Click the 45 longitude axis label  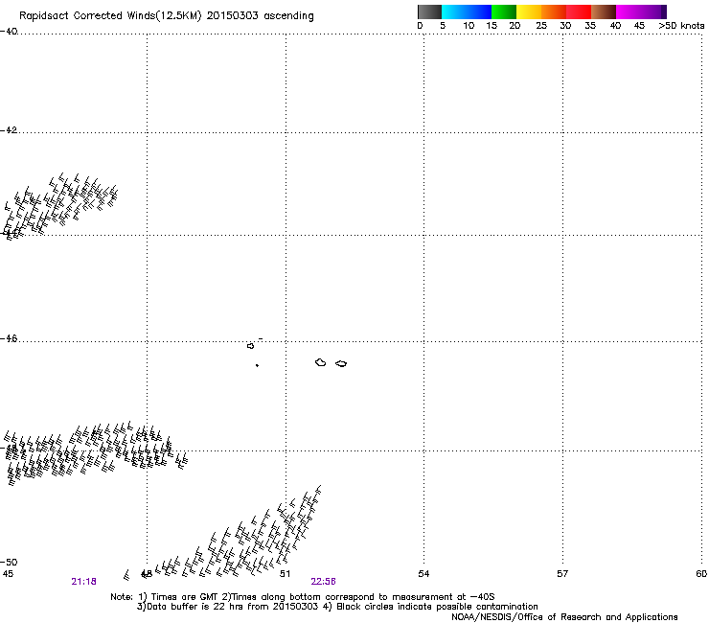click(x=8, y=574)
